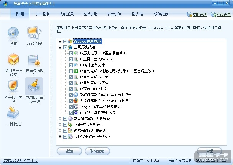This screenshot has width=233, height=165.
Task: Launch 在线诊断 online diagnosis icon
Action: coord(34,33)
